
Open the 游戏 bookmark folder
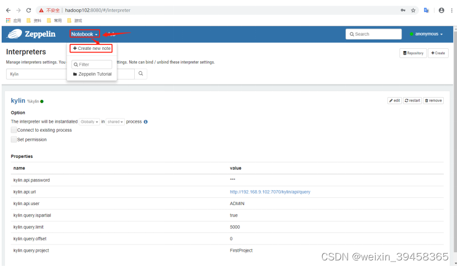pyautogui.click(x=75, y=21)
